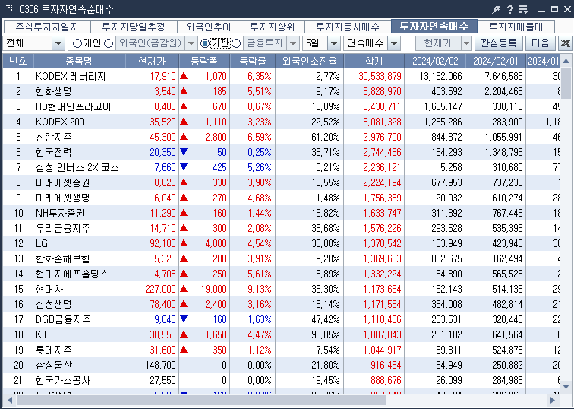Screen dimensions: 574x409
Task: Click the blue down arrow in 삼성 인버스 2X row
Action: 184,167
